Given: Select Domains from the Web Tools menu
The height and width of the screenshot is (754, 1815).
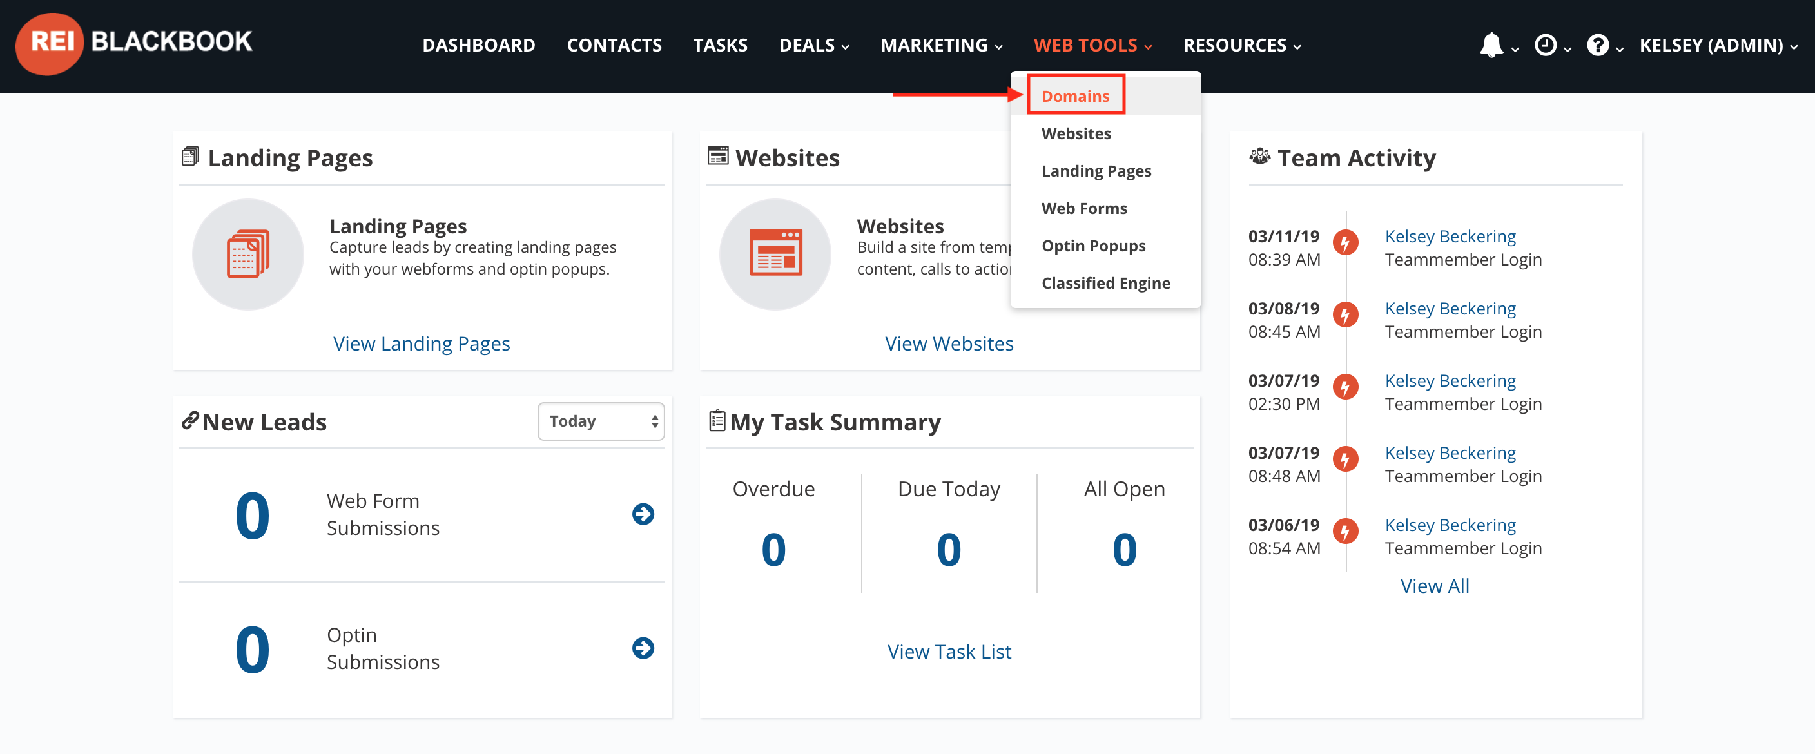Looking at the screenshot, I should (1075, 96).
